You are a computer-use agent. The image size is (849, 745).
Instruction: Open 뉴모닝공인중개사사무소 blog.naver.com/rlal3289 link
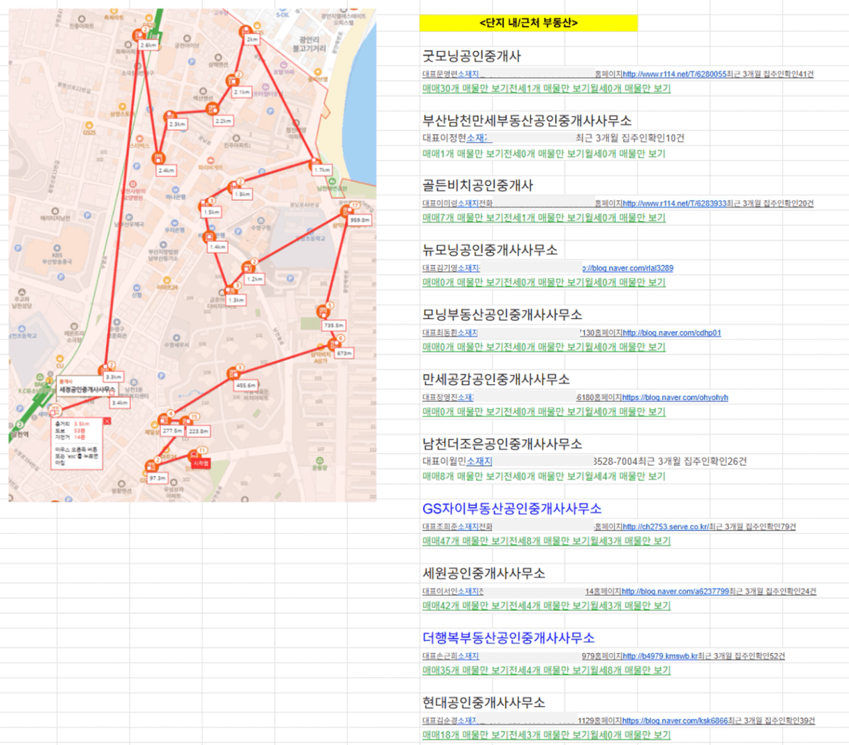pos(628,268)
